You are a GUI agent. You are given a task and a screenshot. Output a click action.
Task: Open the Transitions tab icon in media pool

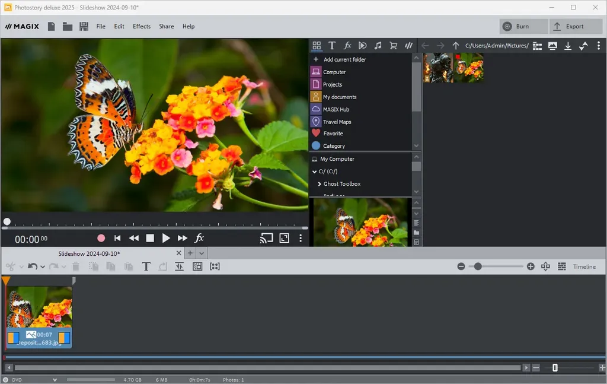(362, 46)
